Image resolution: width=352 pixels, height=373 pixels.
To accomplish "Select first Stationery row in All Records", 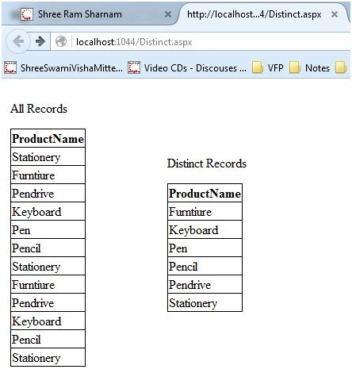I will click(48, 156).
